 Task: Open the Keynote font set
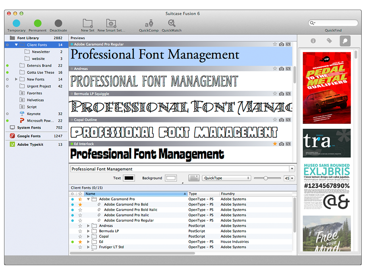[x=33, y=114]
